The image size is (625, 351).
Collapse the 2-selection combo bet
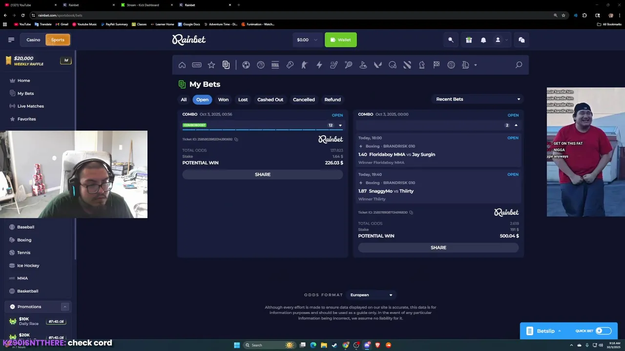[516, 125]
